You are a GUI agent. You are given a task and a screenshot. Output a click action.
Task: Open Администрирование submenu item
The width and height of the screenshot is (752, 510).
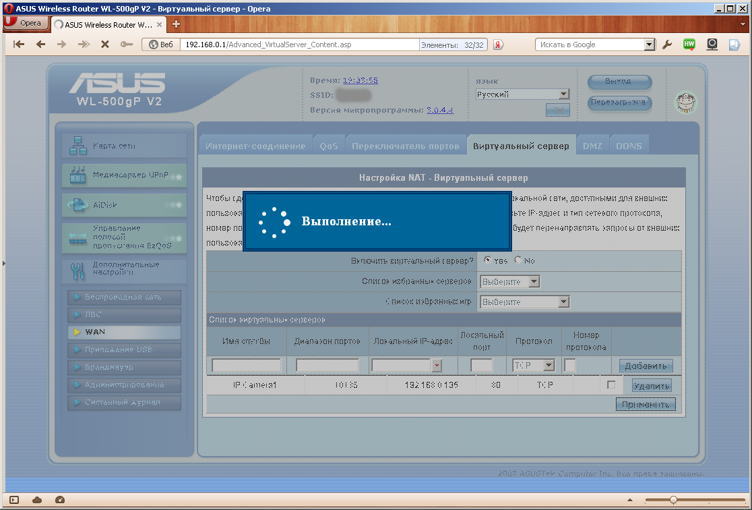point(125,385)
